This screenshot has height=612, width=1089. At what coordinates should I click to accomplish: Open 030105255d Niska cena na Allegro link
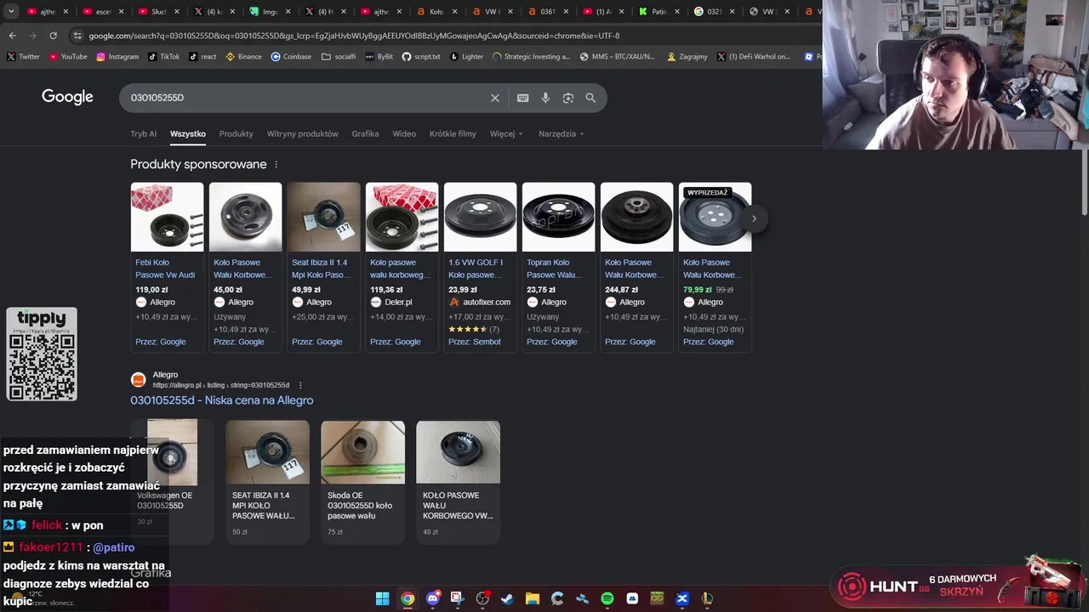(221, 400)
